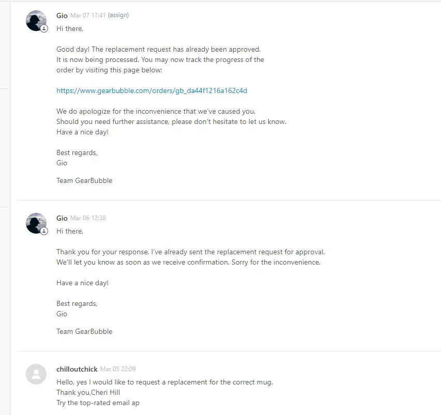
Task: Click Gio's avatar on the Mar 07 message
Action: pyautogui.click(x=36, y=20)
